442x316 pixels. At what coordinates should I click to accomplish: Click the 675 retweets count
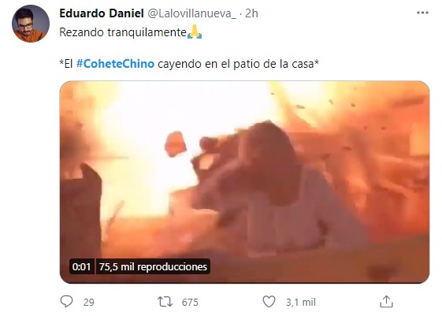(x=190, y=302)
